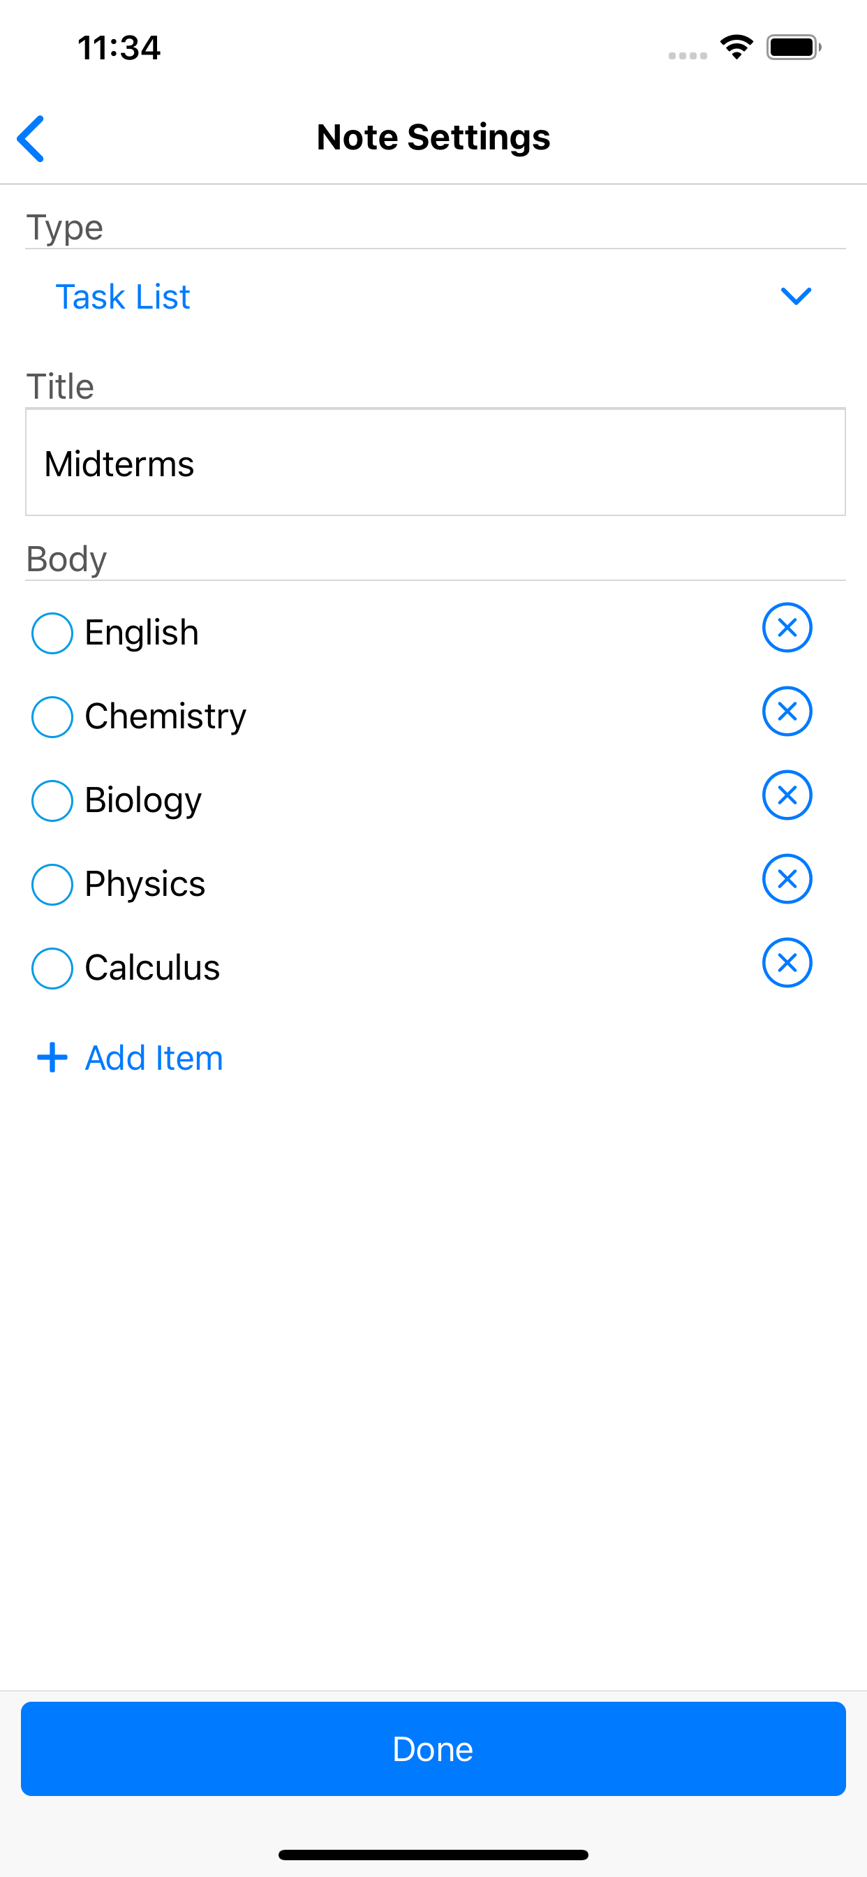Edit the Midterms title field
The height and width of the screenshot is (1877, 867).
tap(435, 463)
